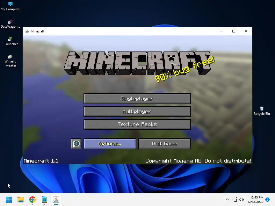
Task: Open Minecraft Options
Action: point(110,144)
